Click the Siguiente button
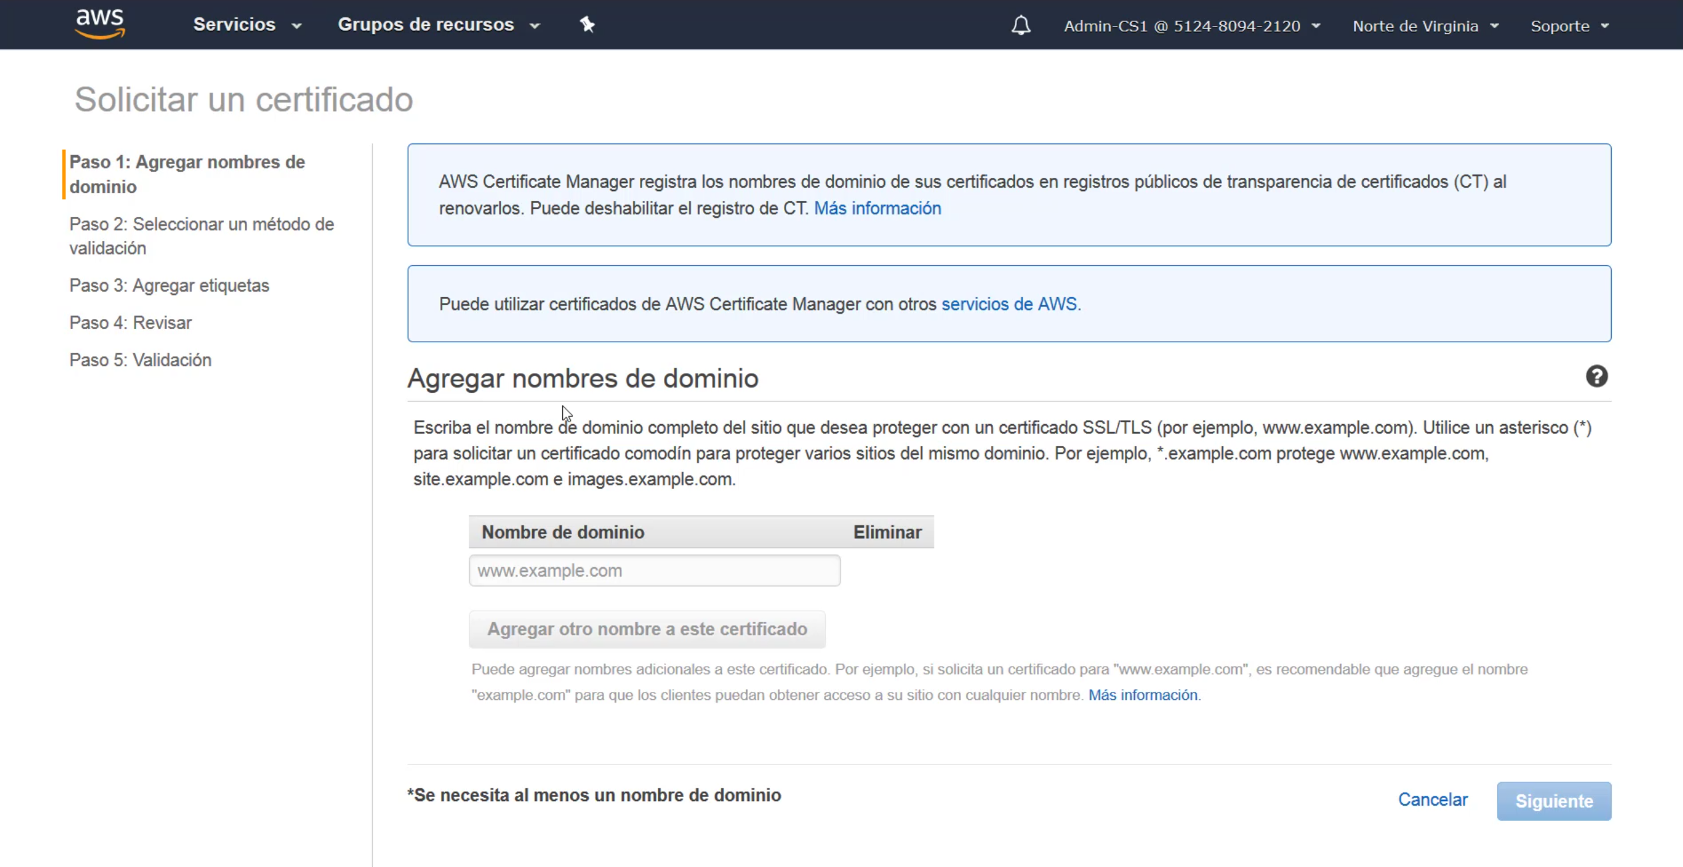Viewport: 1683px width, 867px height. tap(1553, 800)
